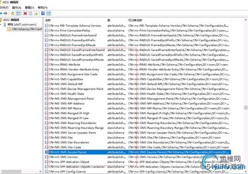This screenshot has height=174, width=248.
Task: Click the tree pane scrollbar right arrow
Action: (x=40, y=171)
